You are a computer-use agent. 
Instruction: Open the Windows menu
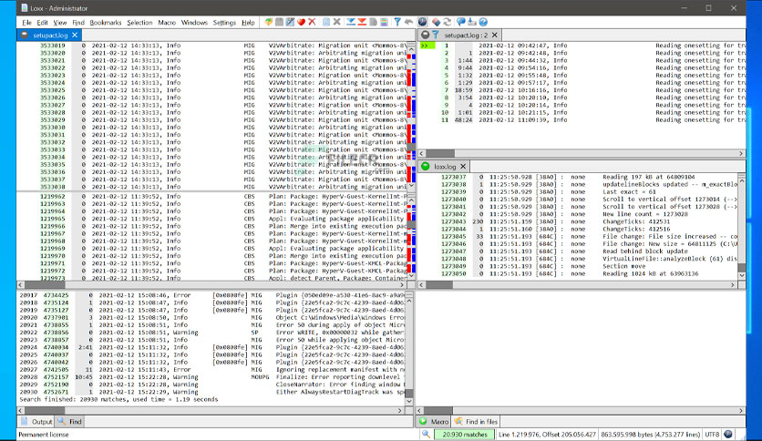point(194,23)
